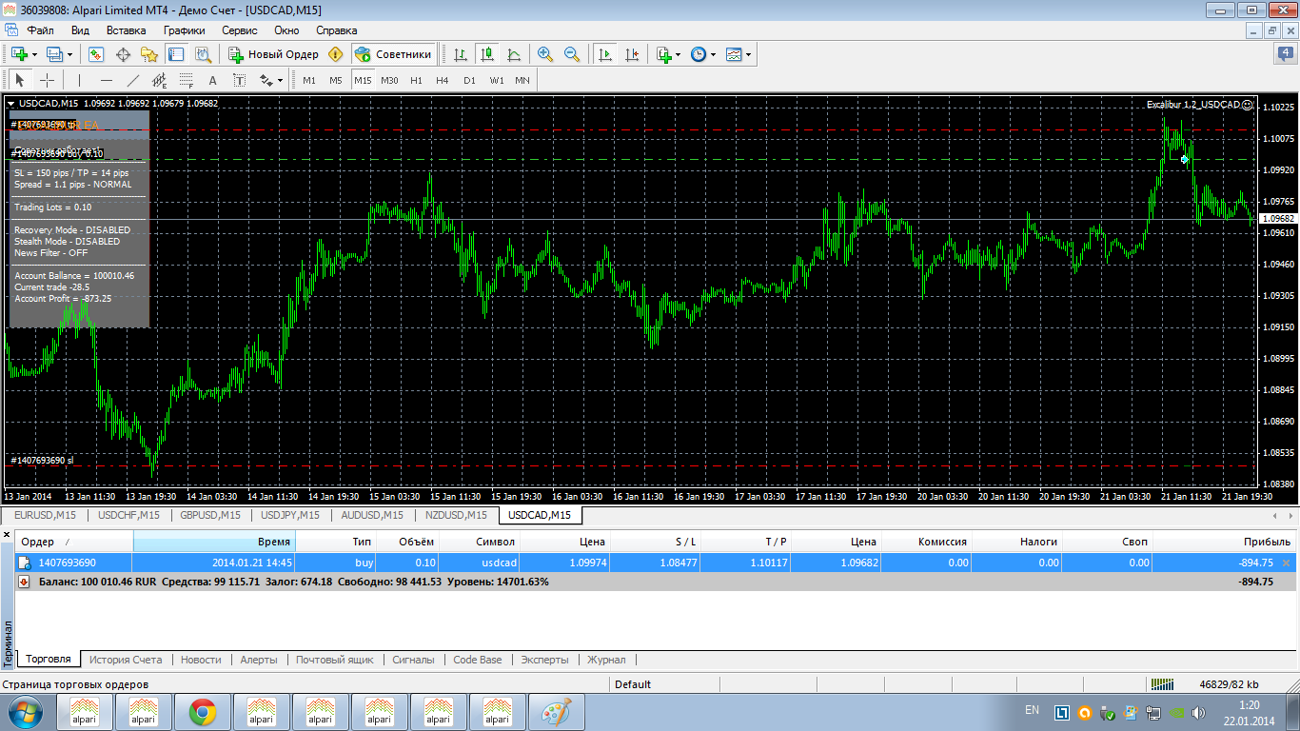Click the MetaEditor yellow diamond icon
Screen dimensions: 1300x731
tap(335, 54)
